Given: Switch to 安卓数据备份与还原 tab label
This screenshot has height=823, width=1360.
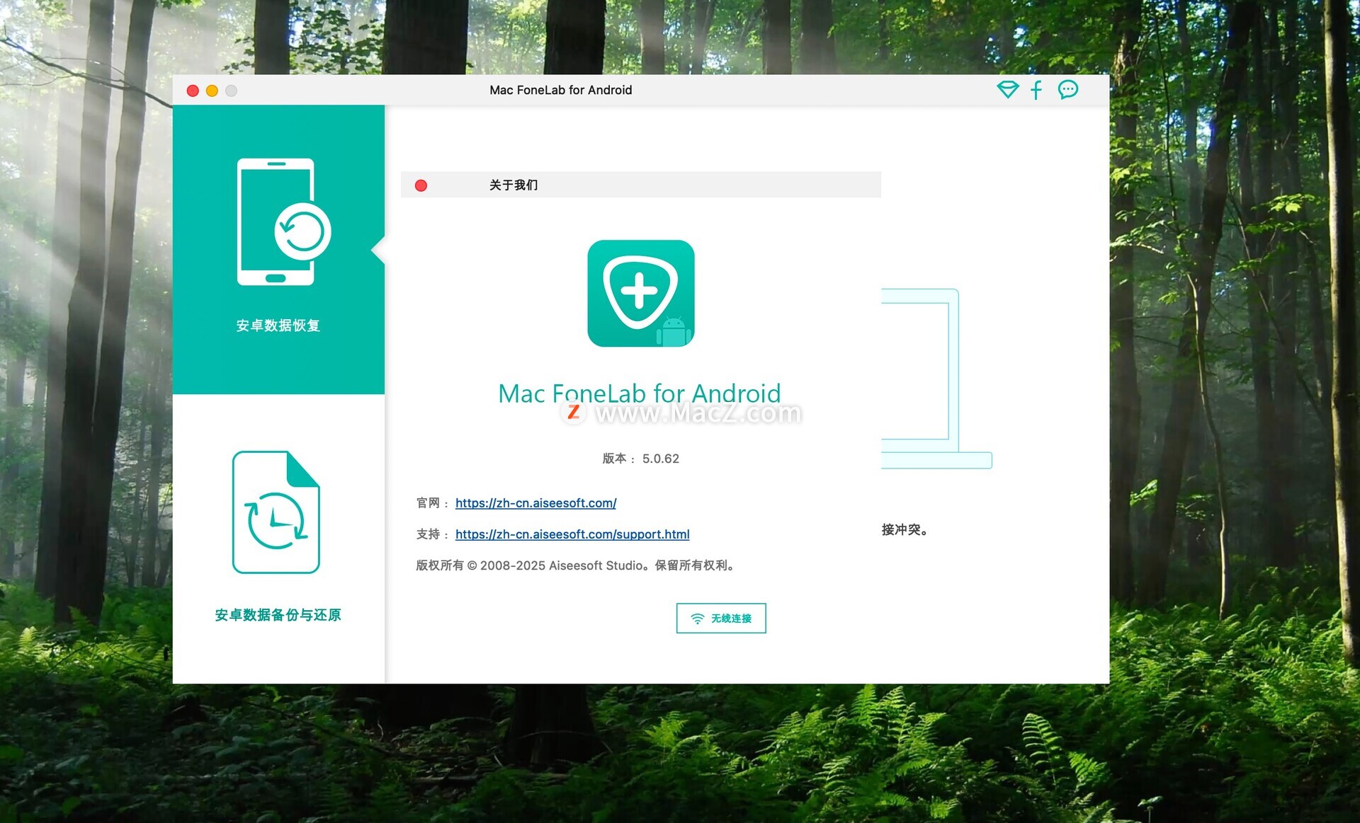Looking at the screenshot, I should pyautogui.click(x=278, y=615).
